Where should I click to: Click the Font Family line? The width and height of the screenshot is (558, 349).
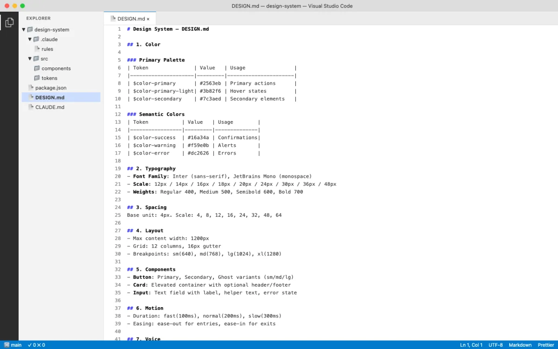[x=219, y=176]
